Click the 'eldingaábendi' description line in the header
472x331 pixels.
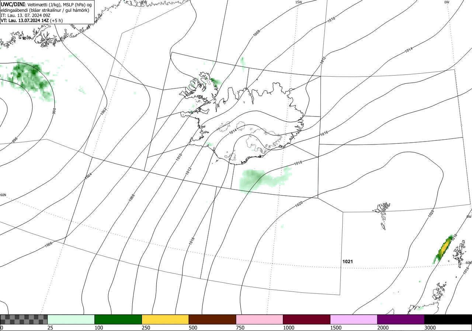45,10
